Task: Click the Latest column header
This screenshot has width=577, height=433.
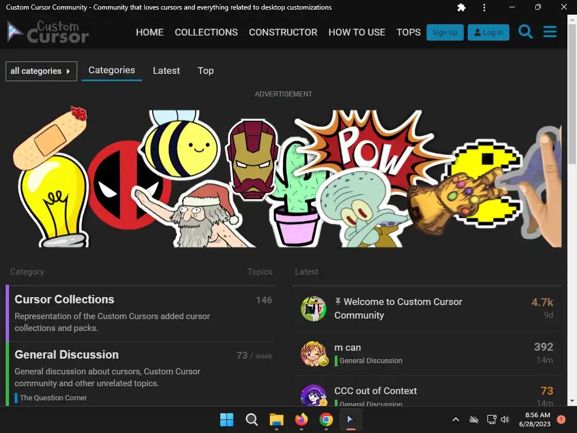Action: tap(306, 272)
